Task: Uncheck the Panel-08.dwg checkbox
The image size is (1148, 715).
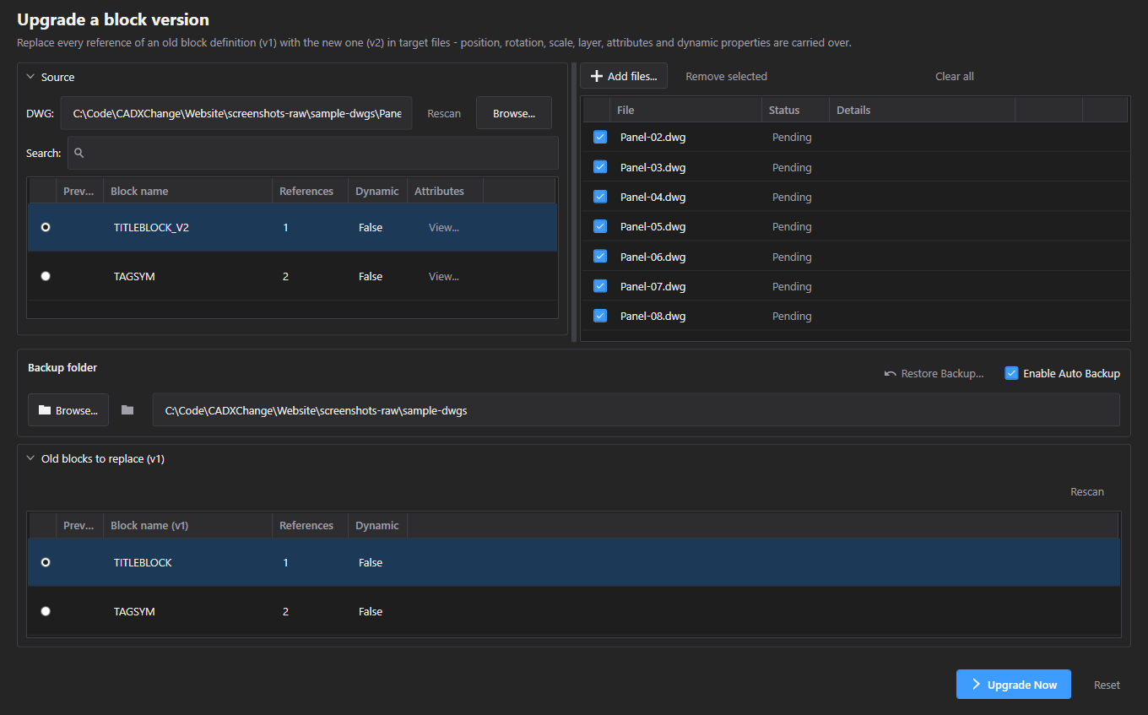Action: [600, 316]
